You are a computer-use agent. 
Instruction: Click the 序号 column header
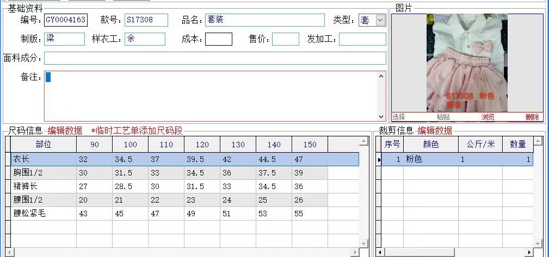coord(392,145)
